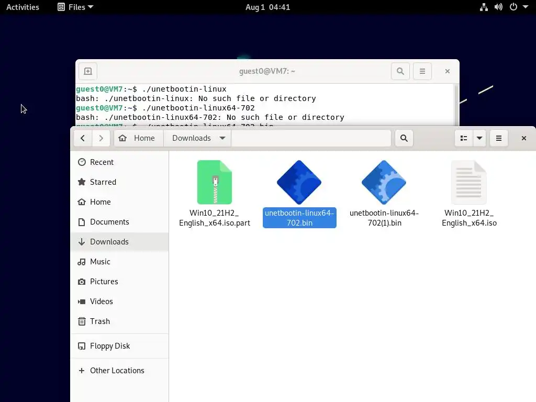Viewport: 536px width, 402px height.
Task: Open the Terminal hamburger menu
Action: point(422,71)
